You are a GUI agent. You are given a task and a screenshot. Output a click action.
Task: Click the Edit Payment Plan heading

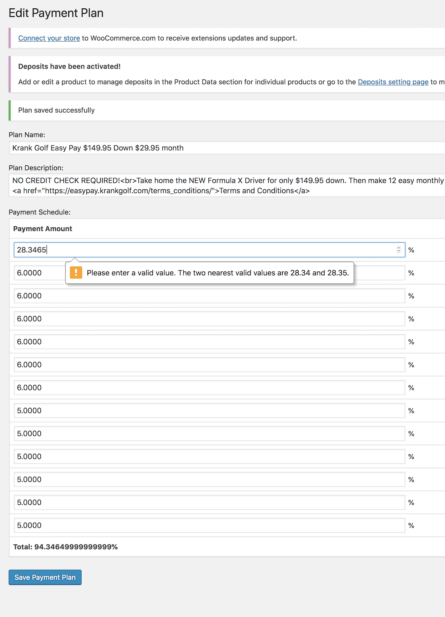click(x=56, y=13)
